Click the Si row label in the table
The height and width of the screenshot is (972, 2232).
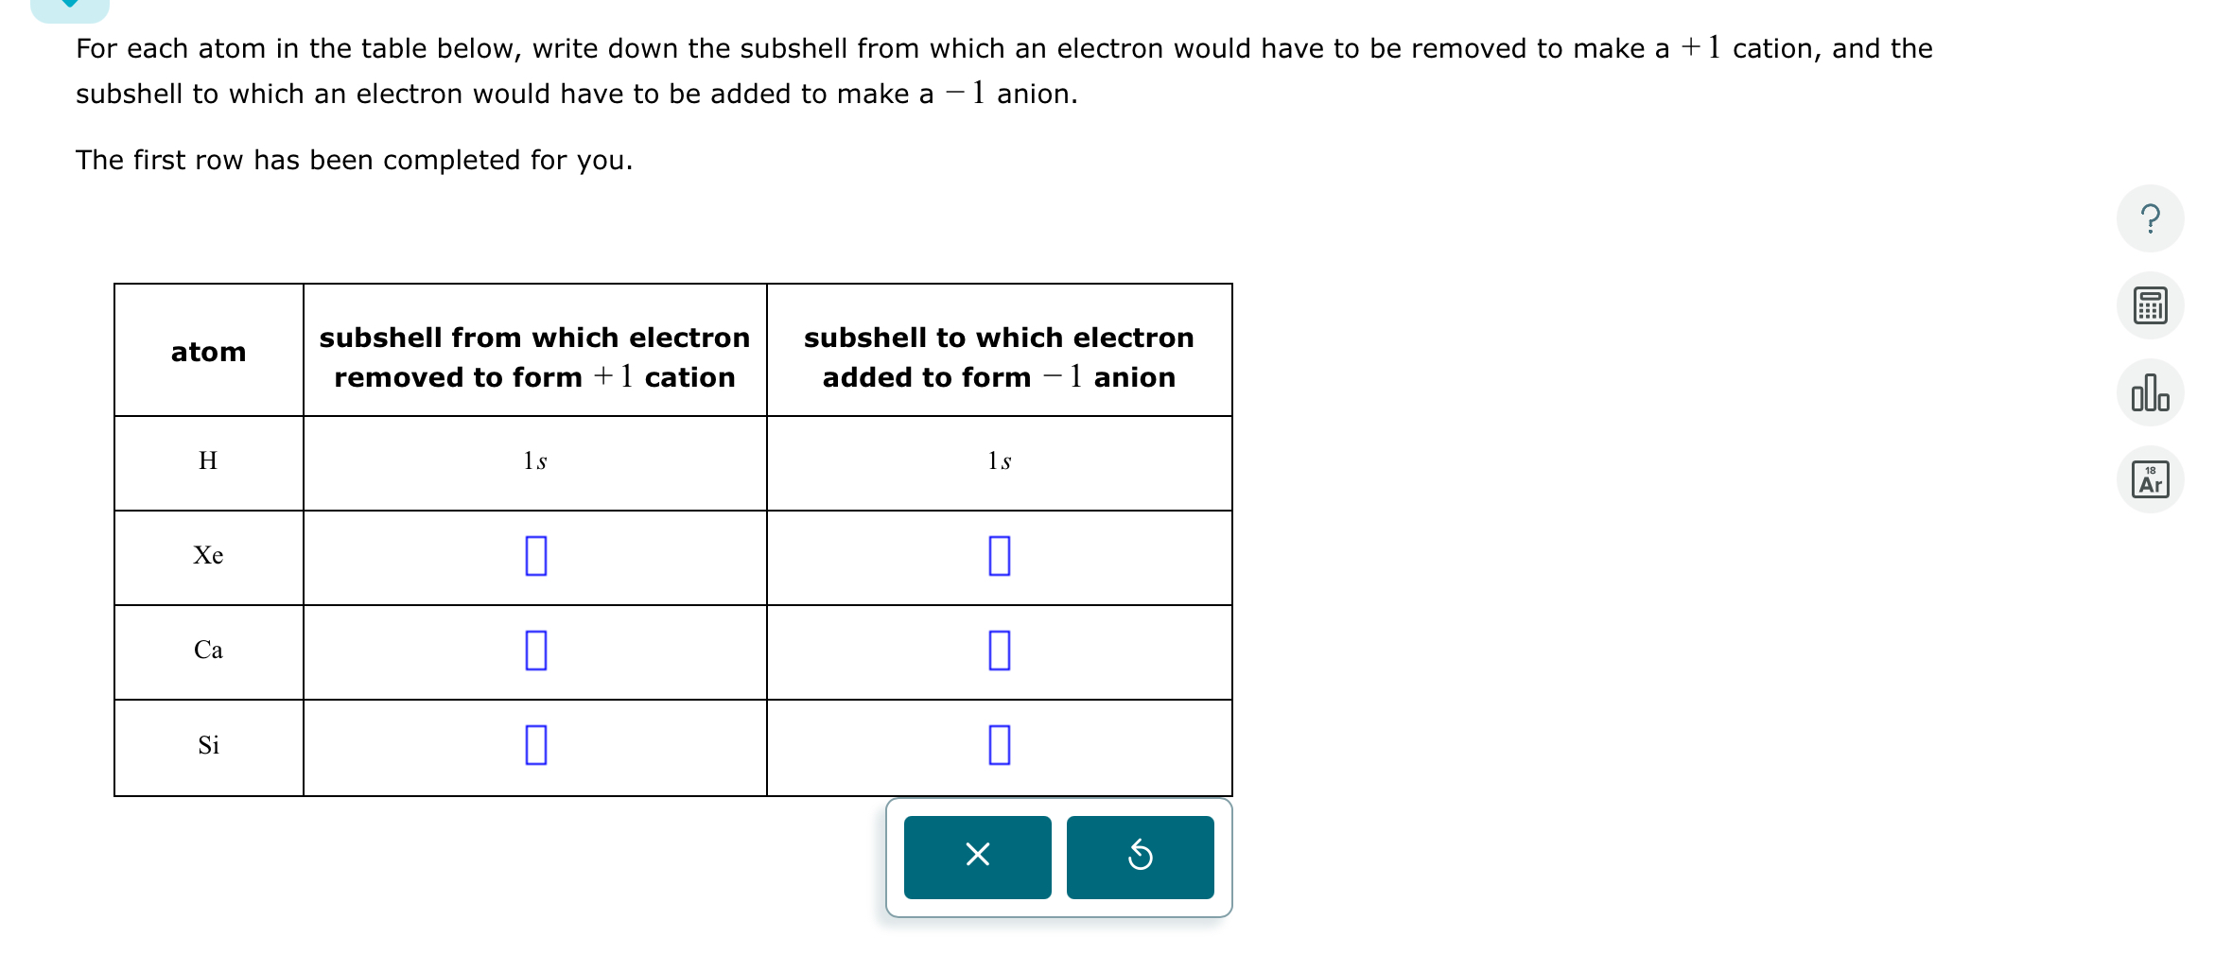click(x=209, y=746)
